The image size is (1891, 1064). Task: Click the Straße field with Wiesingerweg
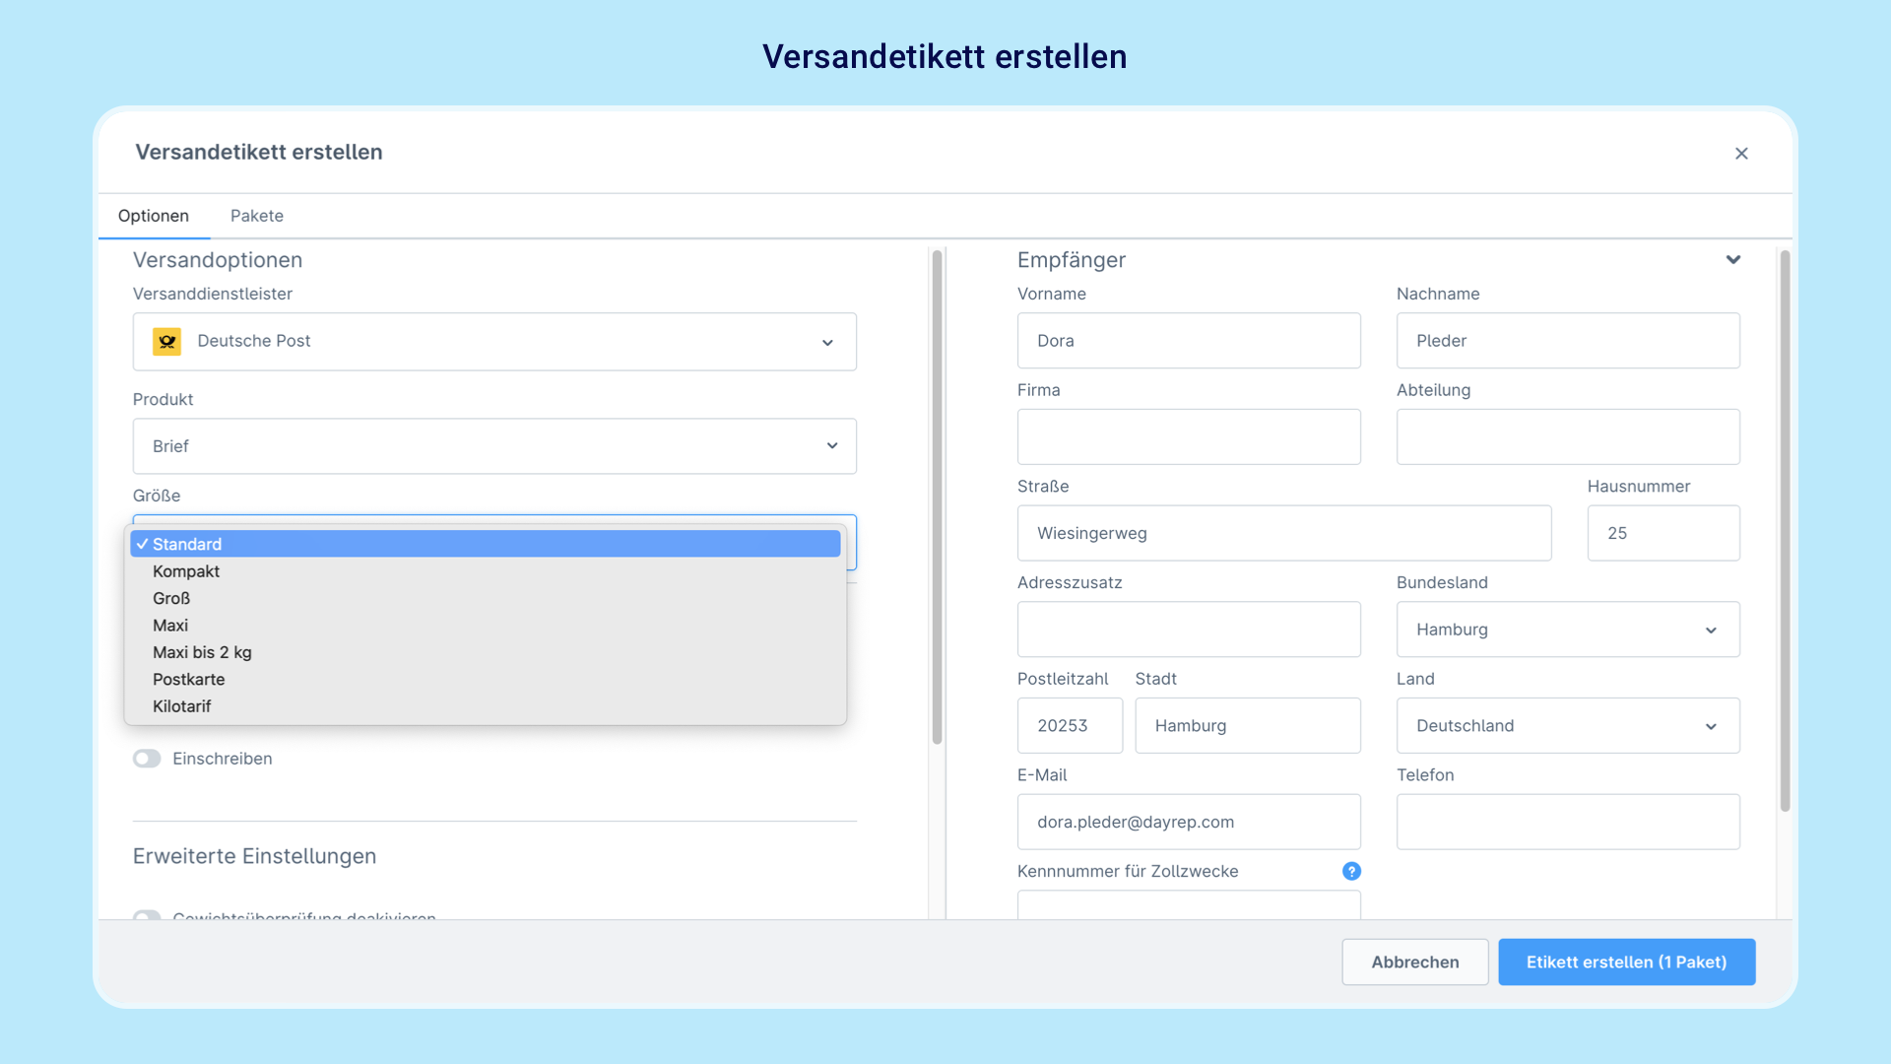(x=1284, y=533)
